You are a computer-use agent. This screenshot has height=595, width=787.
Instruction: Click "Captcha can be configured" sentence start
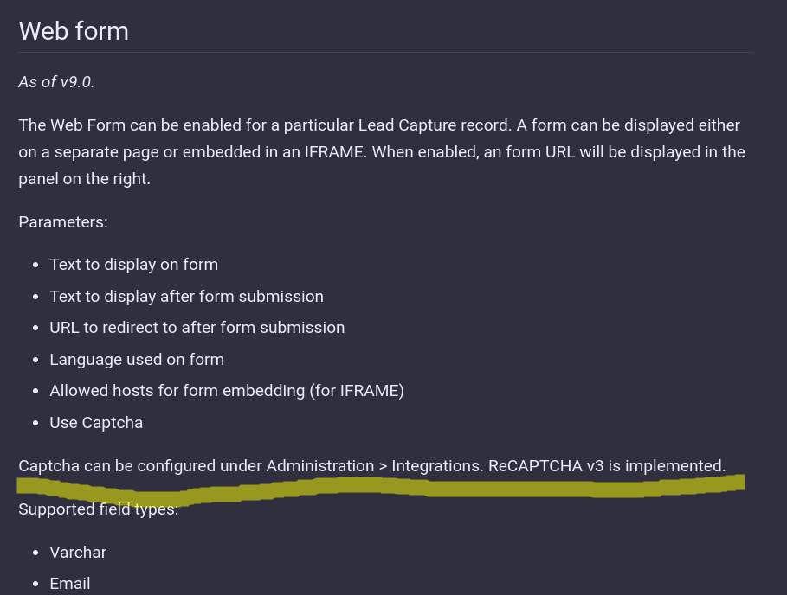click(x=117, y=466)
